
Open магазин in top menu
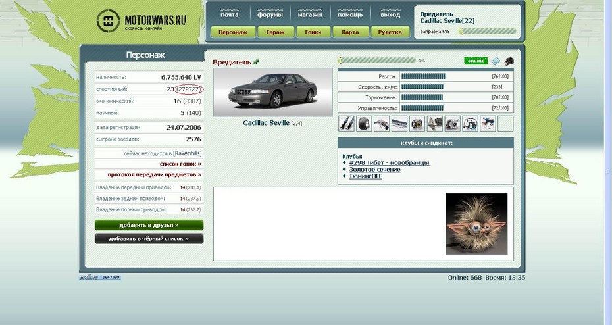point(310,15)
